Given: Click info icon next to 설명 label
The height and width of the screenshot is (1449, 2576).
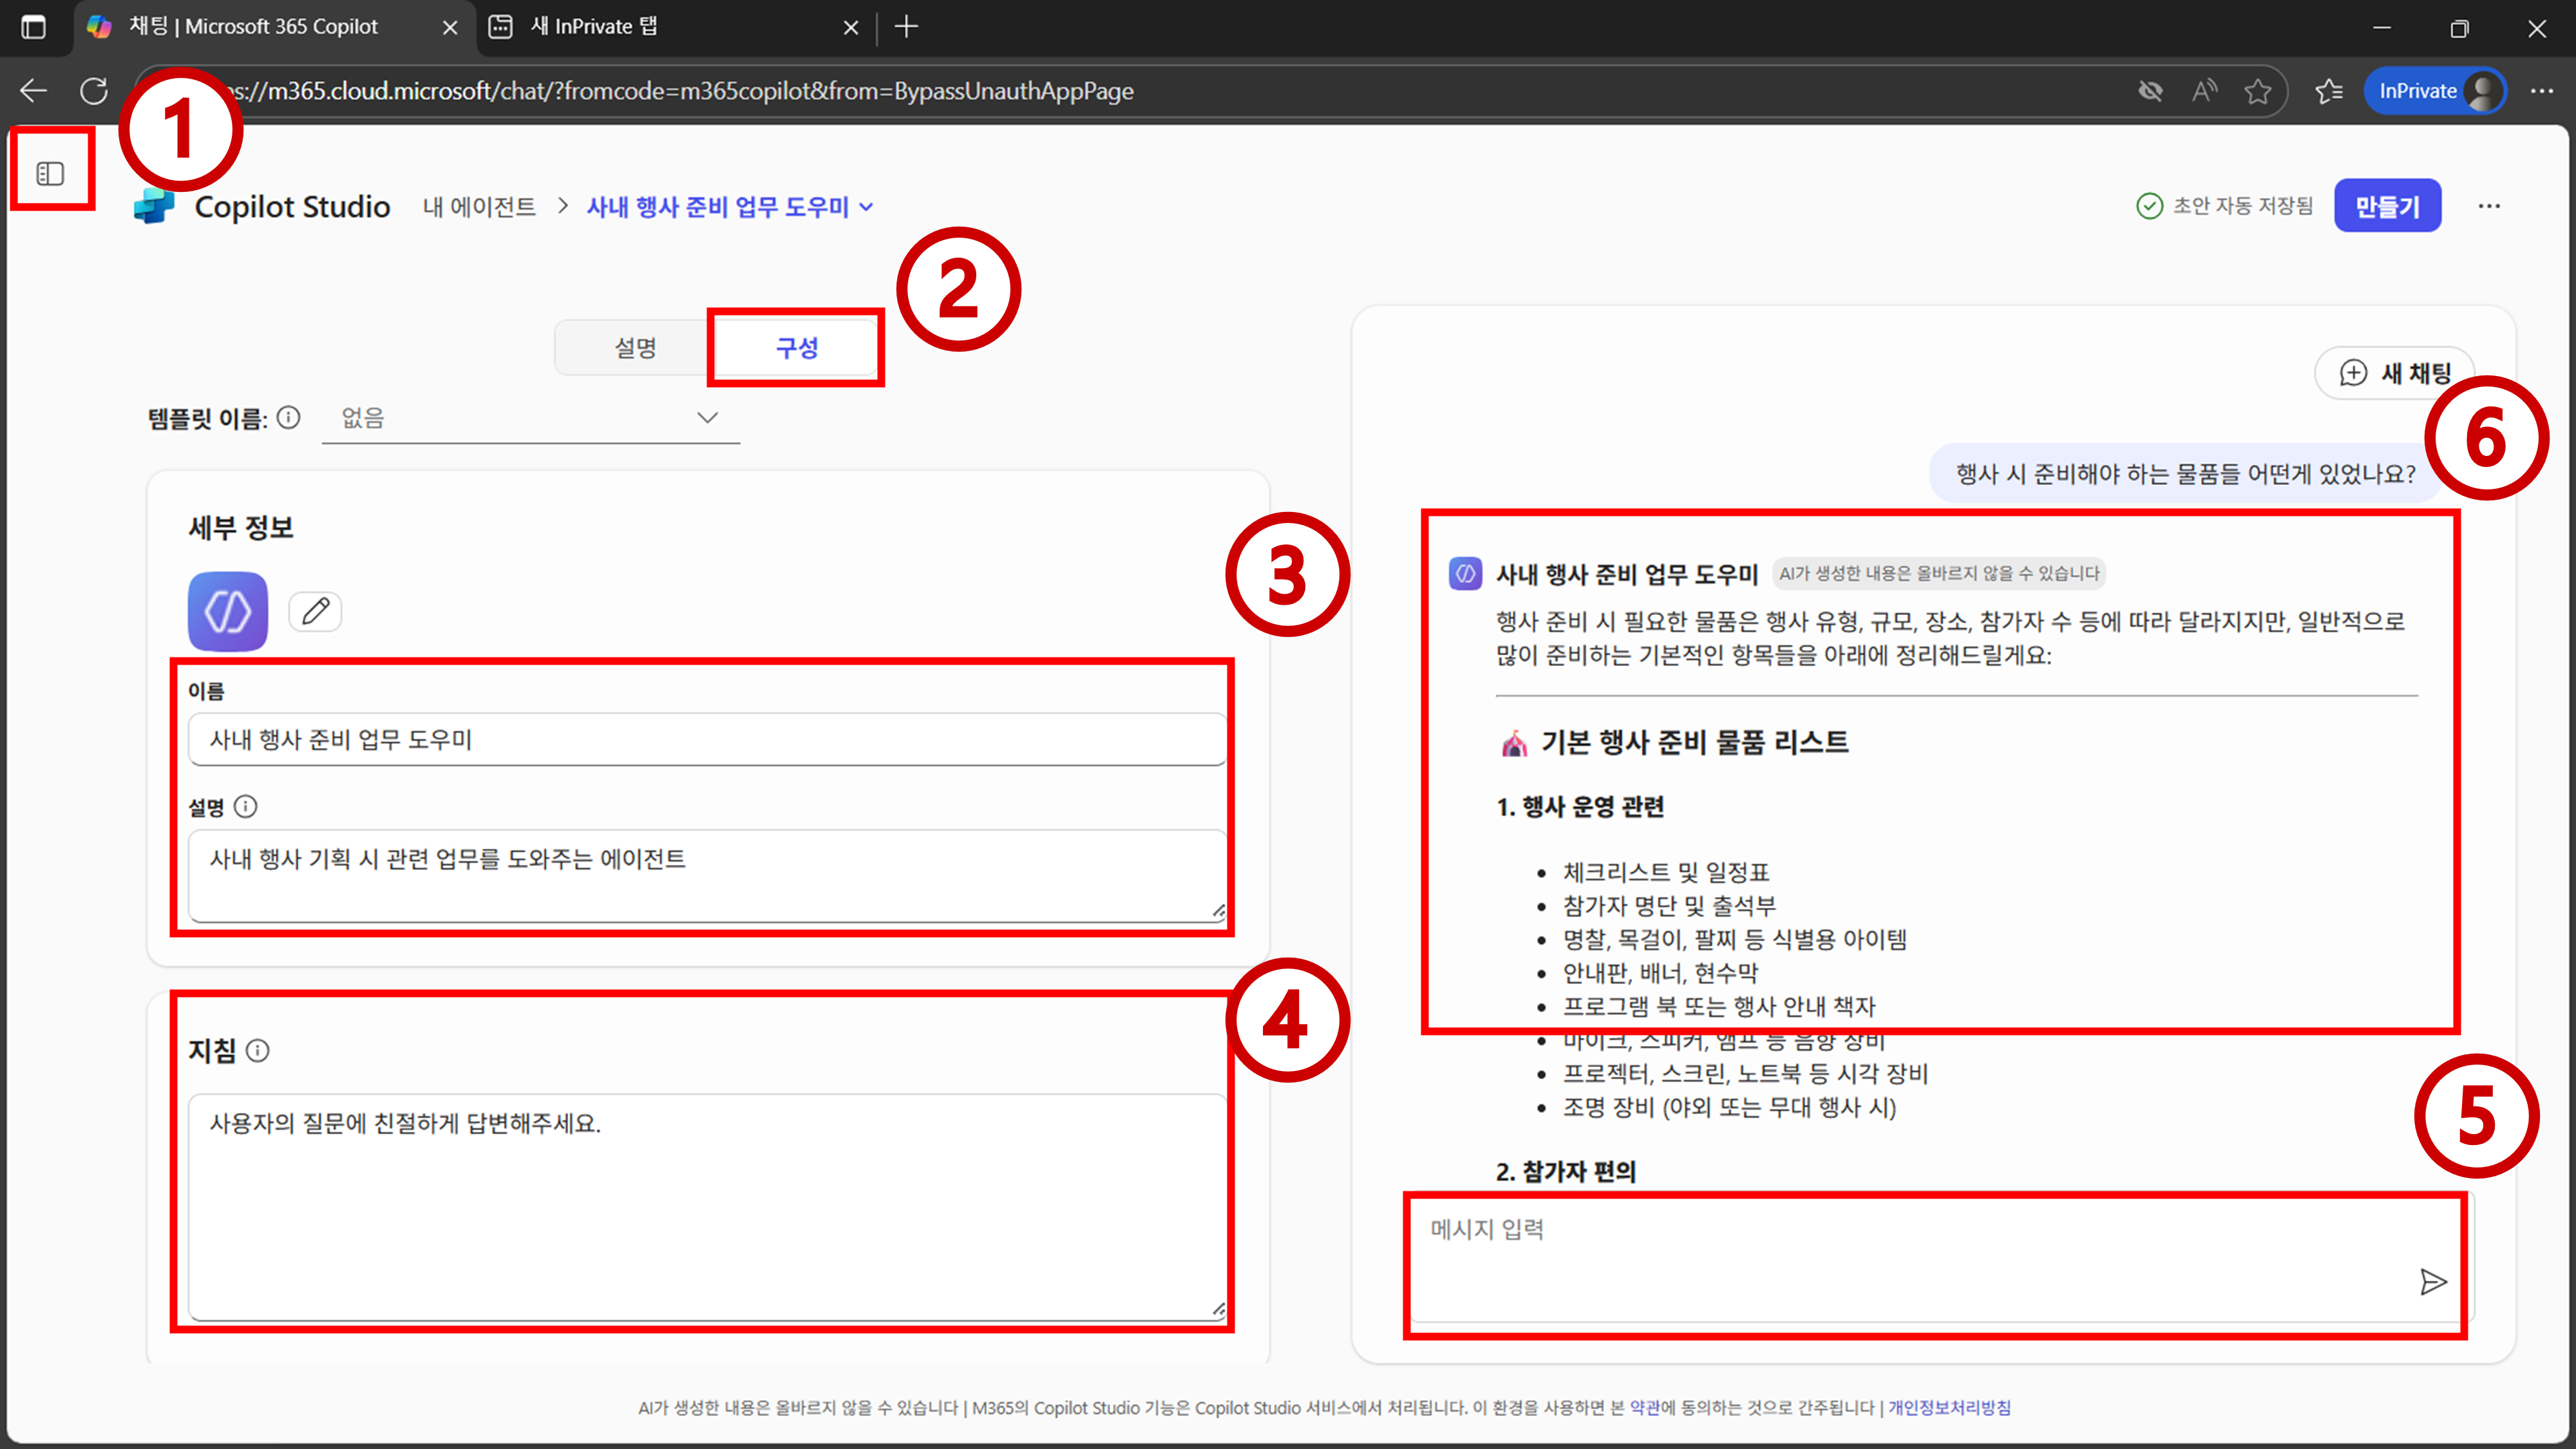Looking at the screenshot, I should point(245,806).
